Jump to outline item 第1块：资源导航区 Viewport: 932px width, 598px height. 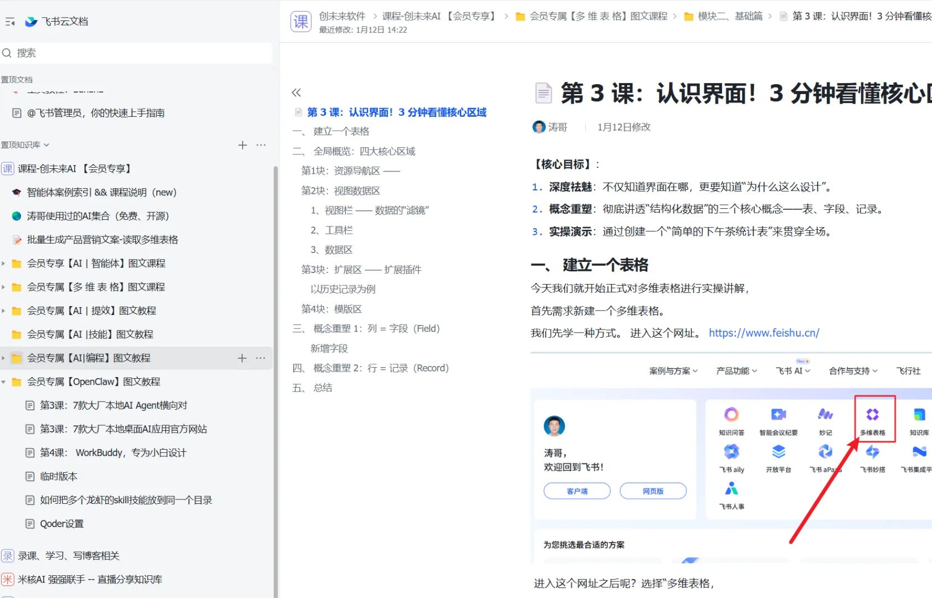click(x=351, y=171)
